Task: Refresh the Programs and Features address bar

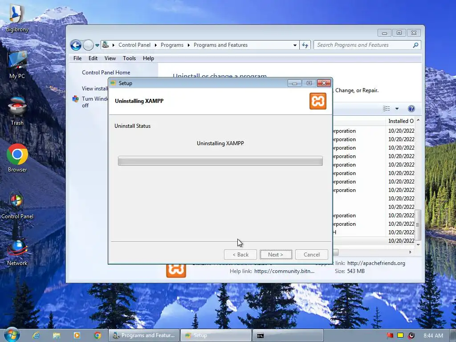Action: click(305, 45)
